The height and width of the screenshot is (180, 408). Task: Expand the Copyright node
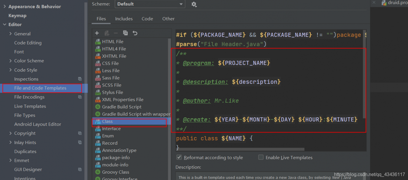point(11,133)
